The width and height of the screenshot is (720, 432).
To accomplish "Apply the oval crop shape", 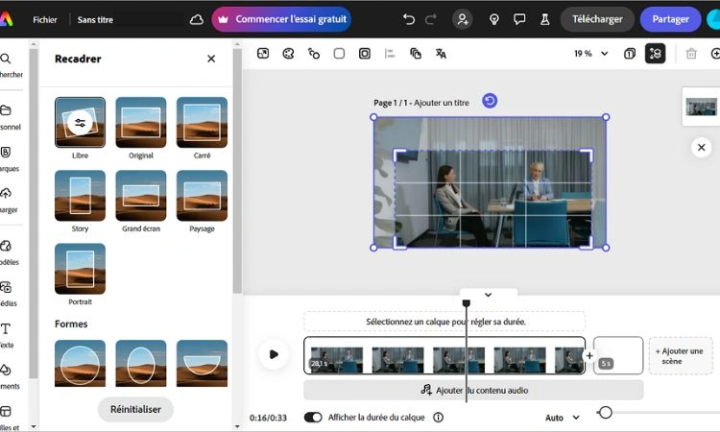I will (141, 363).
